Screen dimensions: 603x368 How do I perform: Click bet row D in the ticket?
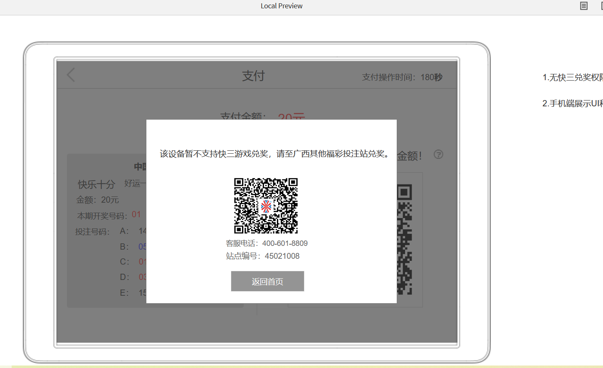133,277
